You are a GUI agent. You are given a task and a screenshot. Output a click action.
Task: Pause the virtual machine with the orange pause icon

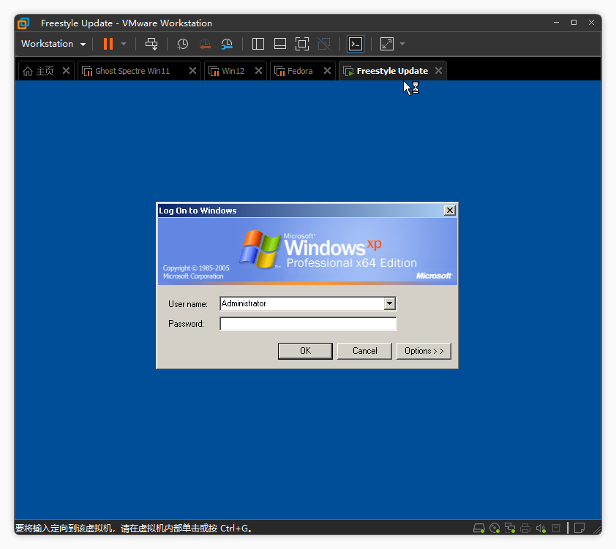[108, 44]
